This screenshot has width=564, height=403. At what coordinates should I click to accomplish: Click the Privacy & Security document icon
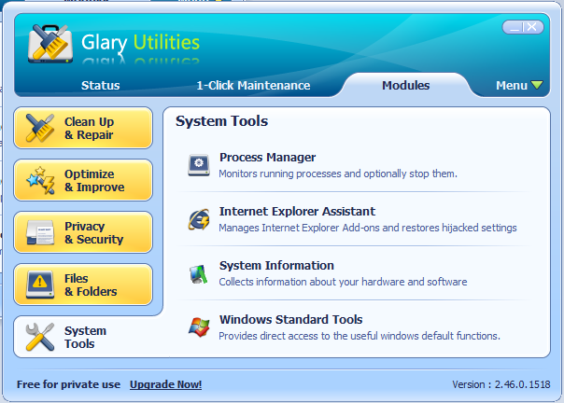coord(40,232)
